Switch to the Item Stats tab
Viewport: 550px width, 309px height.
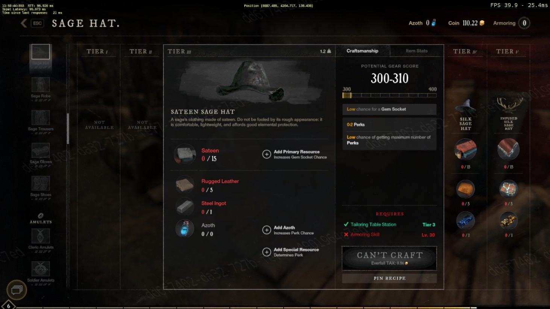[x=417, y=51]
